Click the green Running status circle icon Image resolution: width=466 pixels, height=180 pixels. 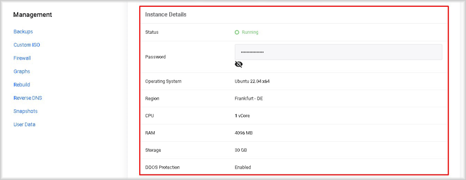237,32
